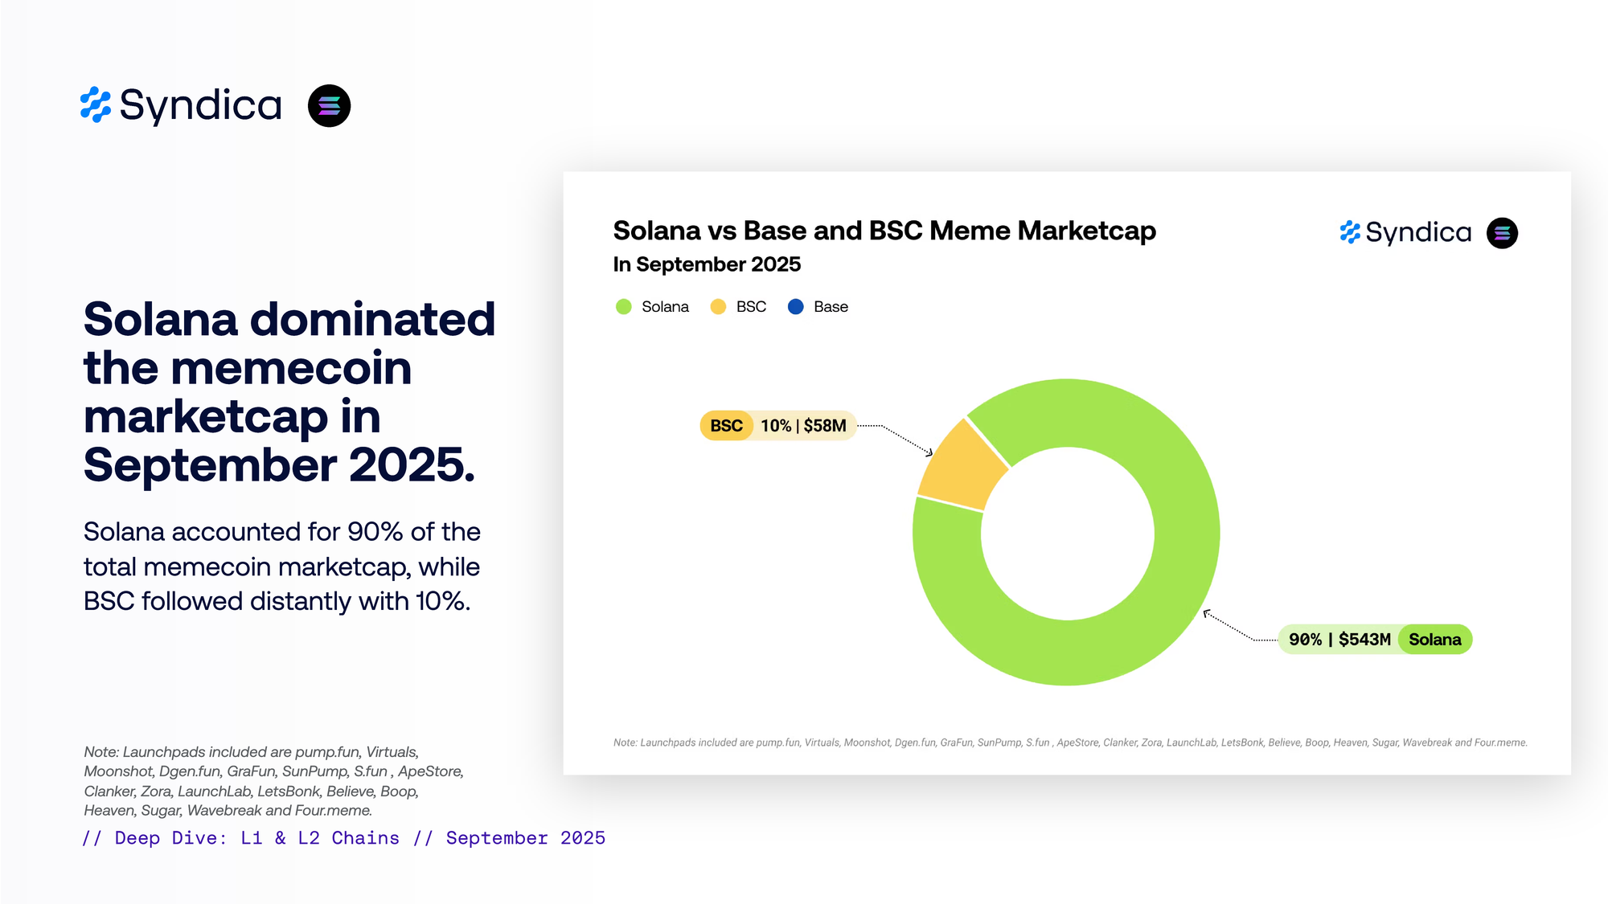This screenshot has height=904, width=1608.
Task: Click the Base legend label text
Action: [x=831, y=307]
